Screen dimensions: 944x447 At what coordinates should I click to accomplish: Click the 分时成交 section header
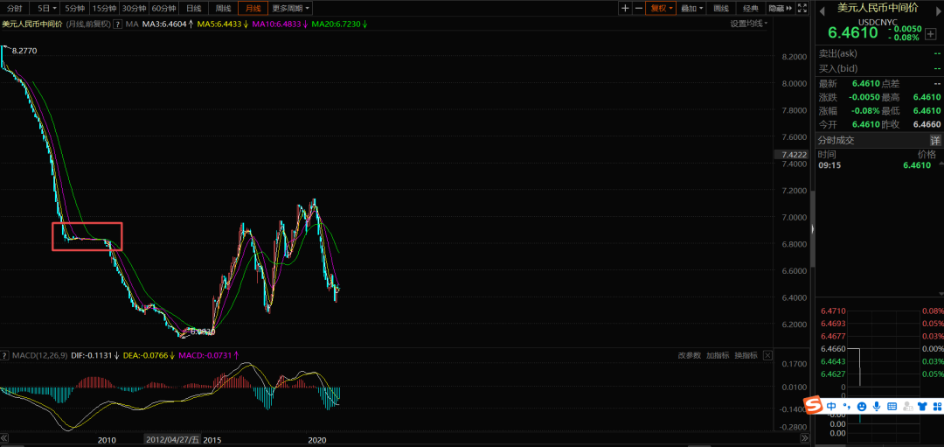[836, 140]
